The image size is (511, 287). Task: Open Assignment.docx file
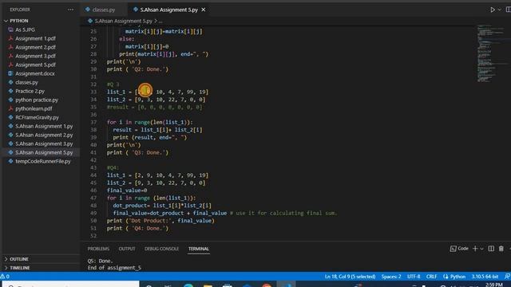click(x=35, y=73)
